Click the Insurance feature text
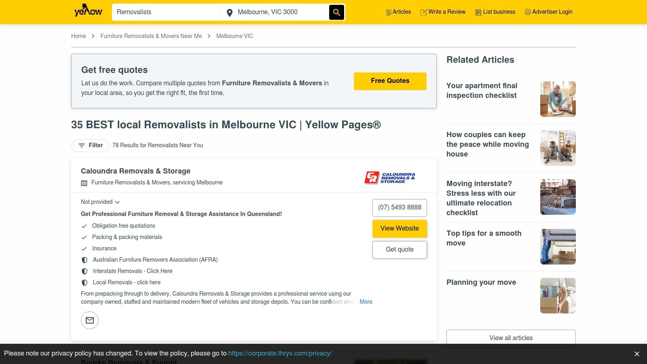Image resolution: width=647 pixels, height=364 pixels. [104, 248]
